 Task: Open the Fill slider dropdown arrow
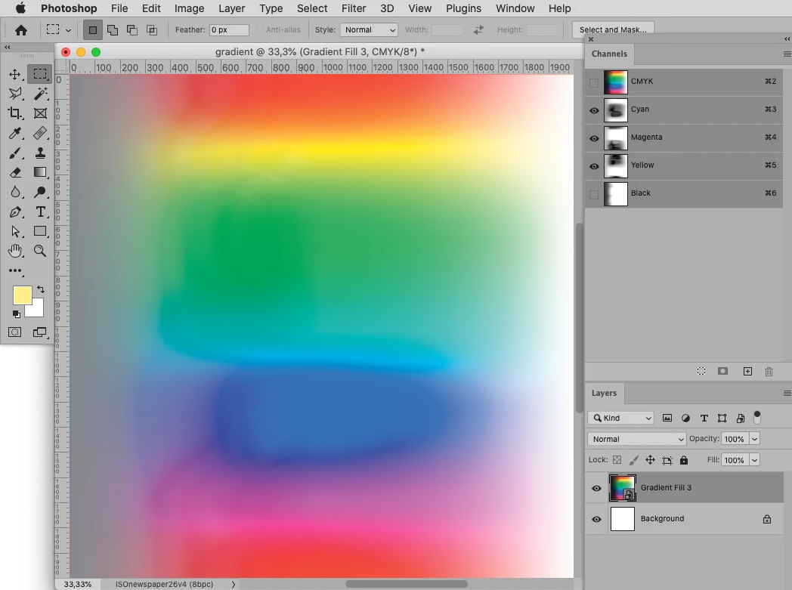[755, 460]
